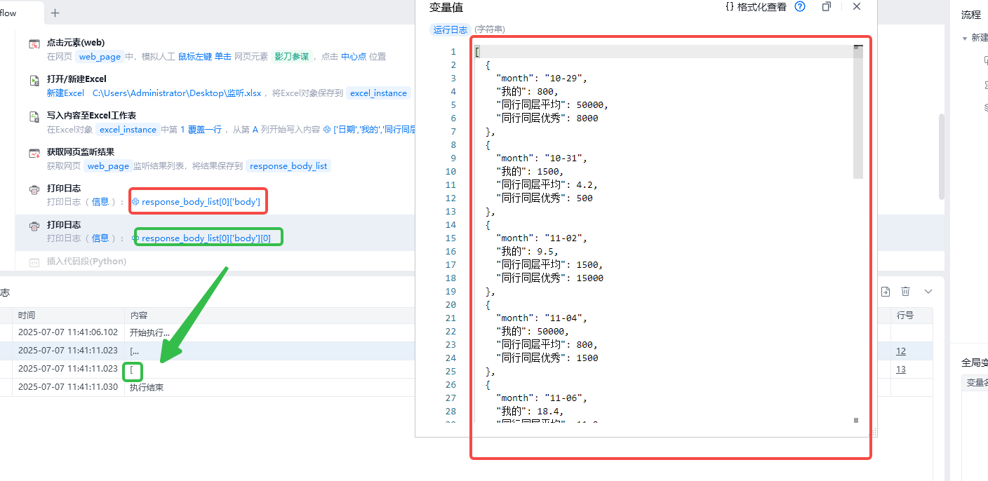Click the 获取网页监听结果 step icon
Screen dimensions: 988x481
[x=34, y=154]
